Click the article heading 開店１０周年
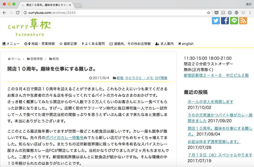This screenshot has width=254, height=167. pos(52,69)
